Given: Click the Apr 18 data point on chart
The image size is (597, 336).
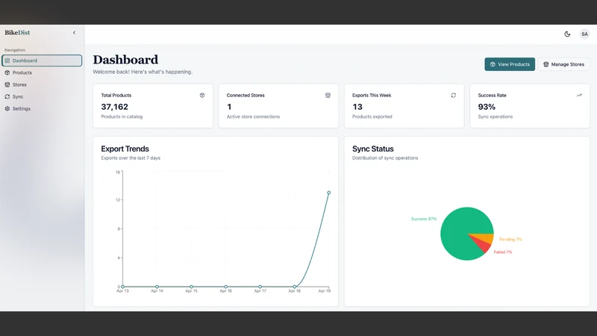Looking at the screenshot, I should point(294,287).
